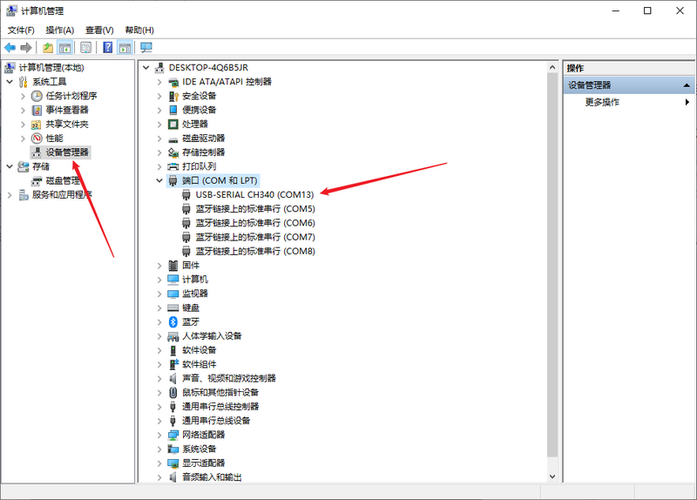Click the display adapter (显示适配器) icon
The height and width of the screenshot is (500, 697).
(x=173, y=463)
